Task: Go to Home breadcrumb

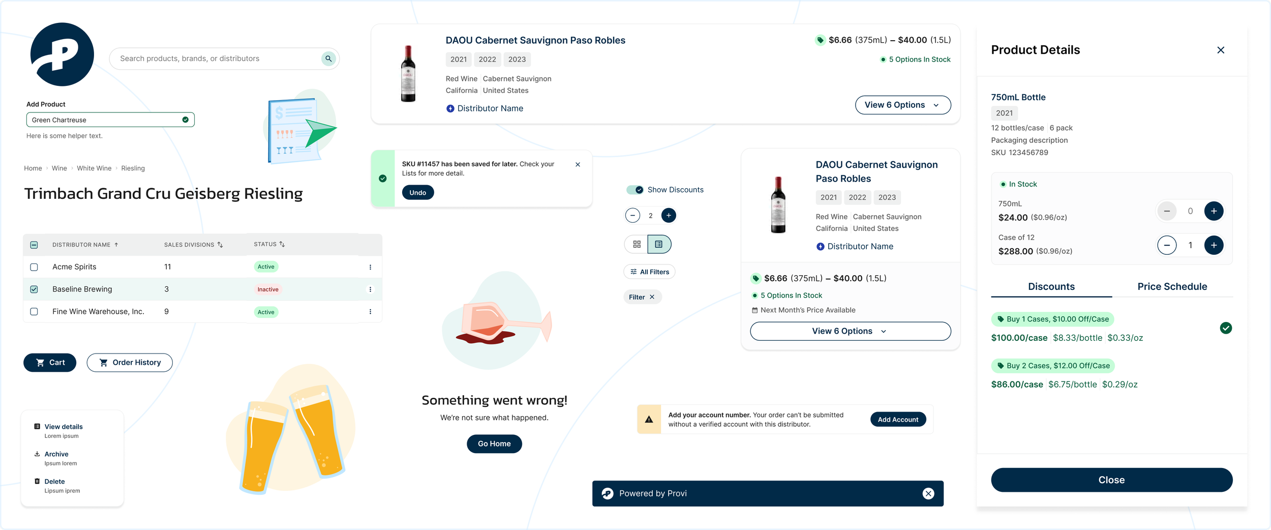Action: pyautogui.click(x=33, y=168)
